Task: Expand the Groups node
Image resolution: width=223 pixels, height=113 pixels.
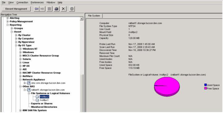Action: coord(12,28)
